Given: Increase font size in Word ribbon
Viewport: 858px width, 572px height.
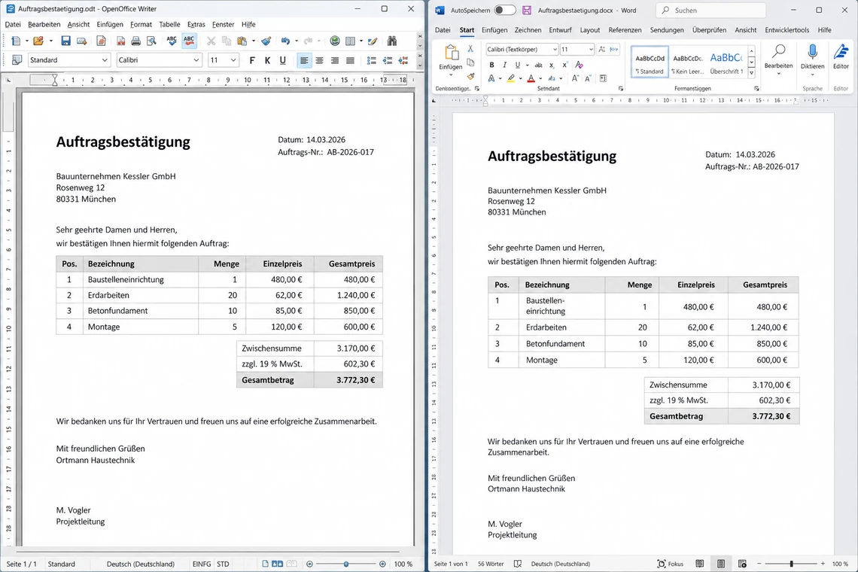Looking at the screenshot, I should (576, 78).
